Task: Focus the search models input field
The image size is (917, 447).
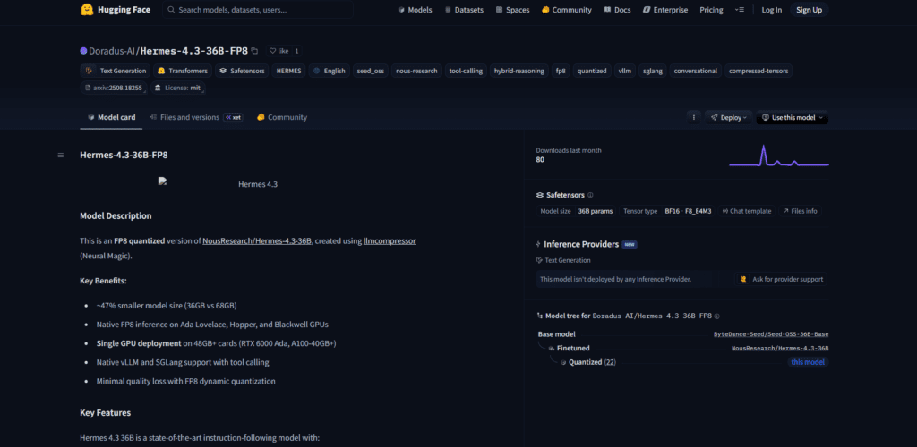Action: coord(257,10)
